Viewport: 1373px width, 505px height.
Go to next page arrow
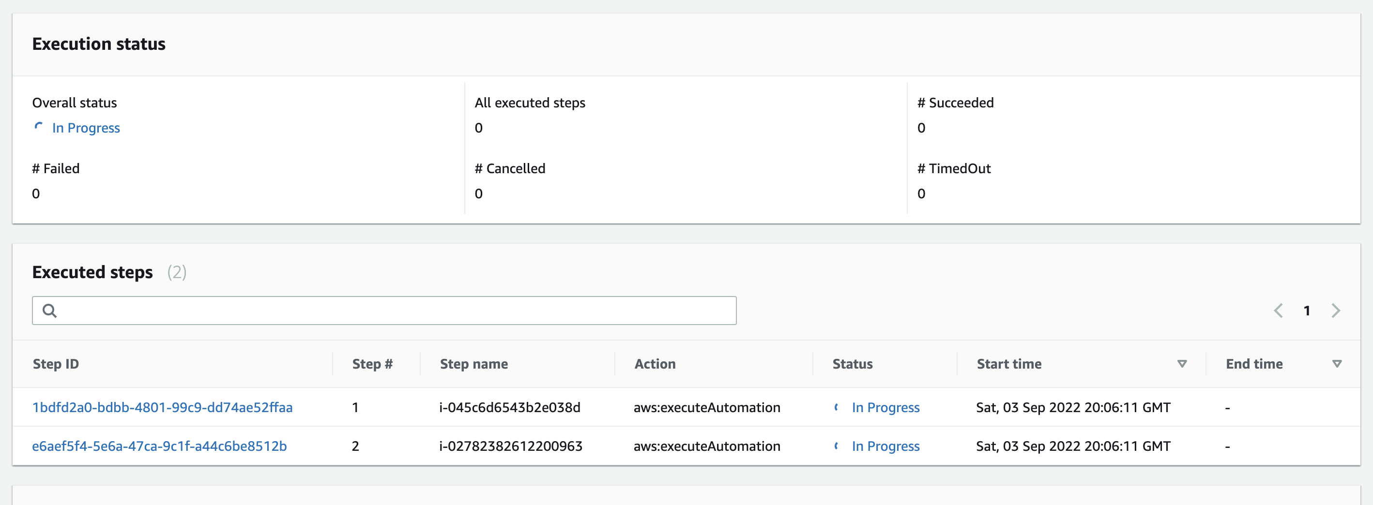(1335, 311)
